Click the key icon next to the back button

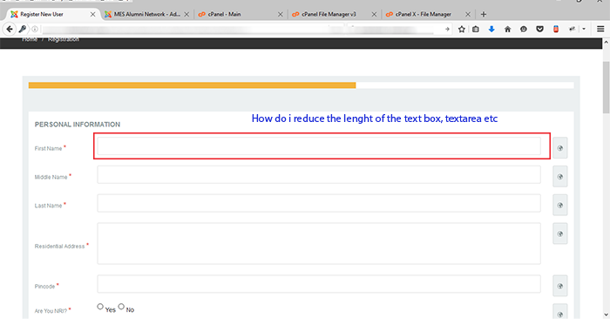pyautogui.click(x=23, y=29)
